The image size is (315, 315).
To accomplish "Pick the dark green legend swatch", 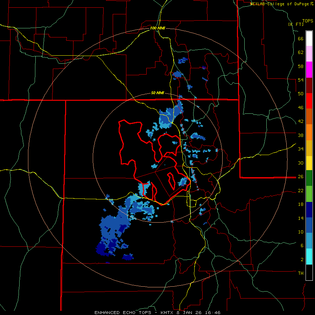I will pyautogui.click(x=309, y=178).
